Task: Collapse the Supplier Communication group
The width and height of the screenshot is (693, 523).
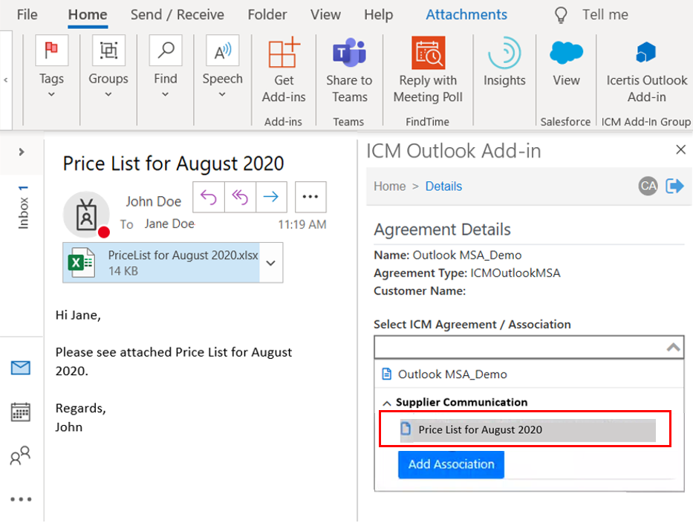Action: click(x=386, y=403)
